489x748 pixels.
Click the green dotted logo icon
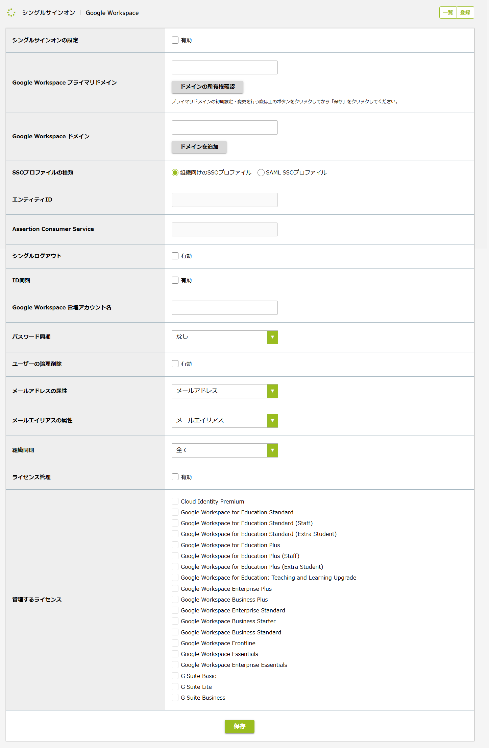point(11,13)
